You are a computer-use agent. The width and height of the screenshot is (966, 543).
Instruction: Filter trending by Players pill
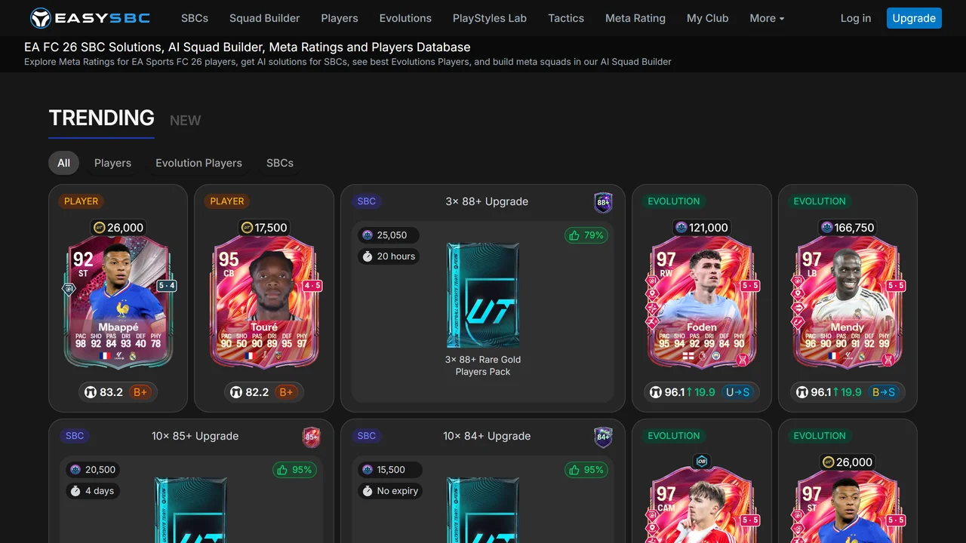tap(112, 163)
